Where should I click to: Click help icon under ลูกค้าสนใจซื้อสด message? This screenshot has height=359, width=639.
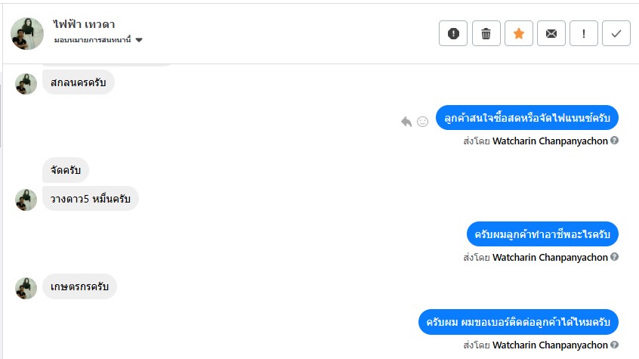pos(615,141)
